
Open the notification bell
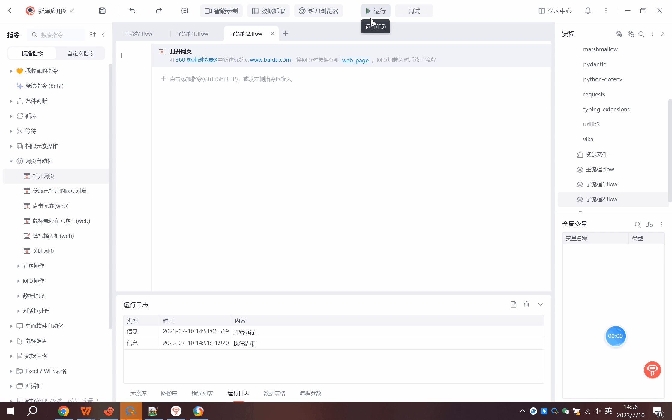point(588,11)
